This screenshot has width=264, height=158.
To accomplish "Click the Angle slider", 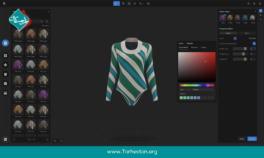I will [x=241, y=59].
